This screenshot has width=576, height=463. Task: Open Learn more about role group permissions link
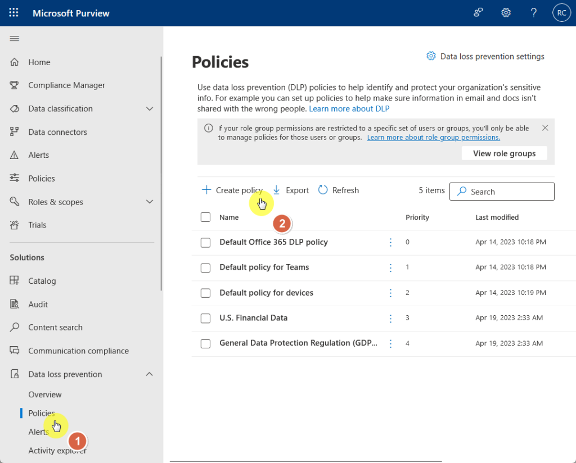pos(434,138)
